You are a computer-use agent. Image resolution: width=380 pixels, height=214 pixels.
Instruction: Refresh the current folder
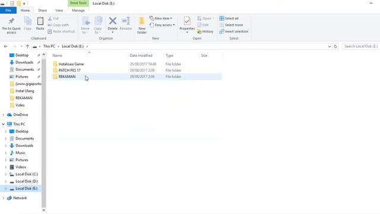tap(335, 46)
